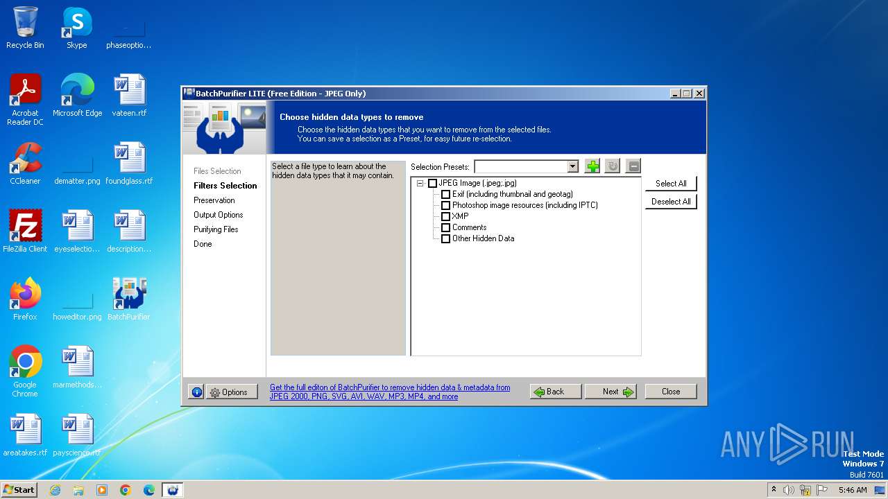This screenshot has width=888, height=499.
Task: Enable Exif (including thumbnail and geotag) checkbox
Action: (x=446, y=195)
